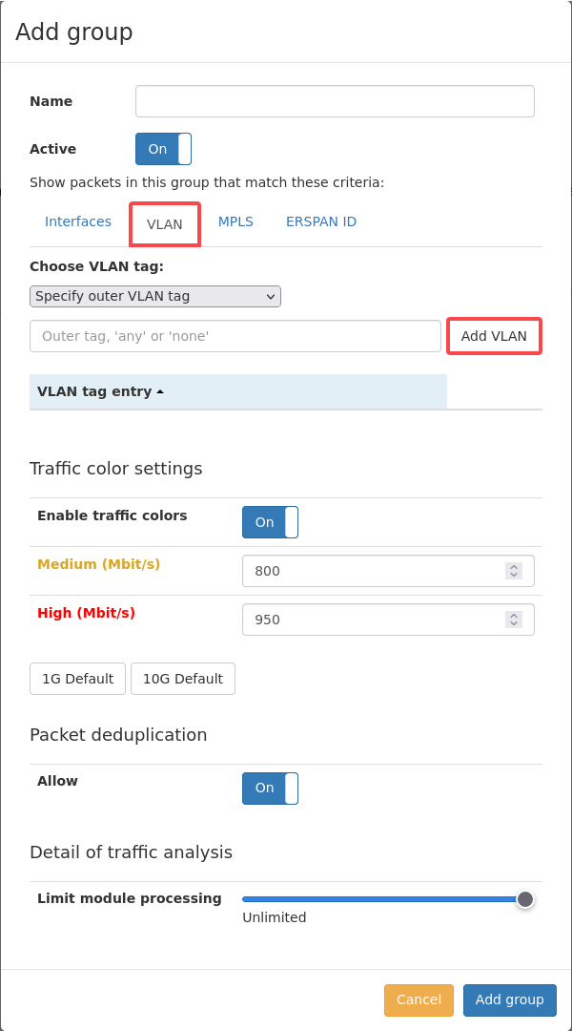Toggle the Active group switch
Screen dimensions: 572x1031
(164, 149)
